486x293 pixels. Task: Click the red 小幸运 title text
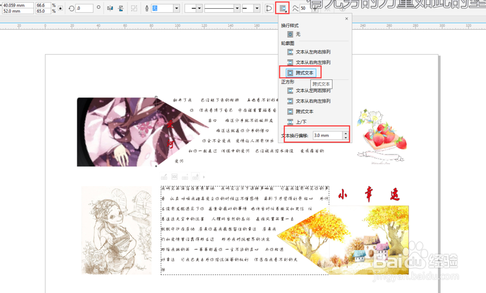click(369, 195)
